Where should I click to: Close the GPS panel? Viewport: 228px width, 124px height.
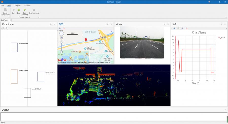(x=111, y=24)
